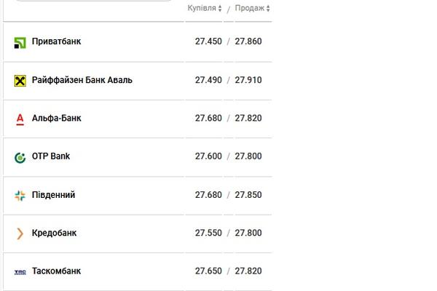Click the sort arrows beside Продаж

(x=268, y=8)
